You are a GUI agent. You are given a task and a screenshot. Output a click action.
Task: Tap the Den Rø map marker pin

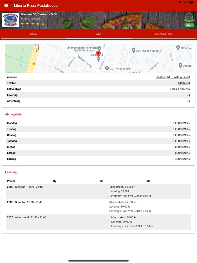(180, 66)
